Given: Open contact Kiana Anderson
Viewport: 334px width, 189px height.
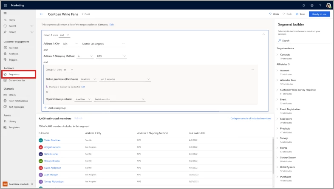Looking at the screenshot, I should 52,168.
